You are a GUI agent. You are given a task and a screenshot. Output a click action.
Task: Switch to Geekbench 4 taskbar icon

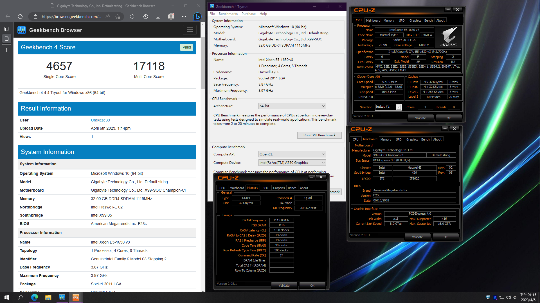tap(62, 297)
